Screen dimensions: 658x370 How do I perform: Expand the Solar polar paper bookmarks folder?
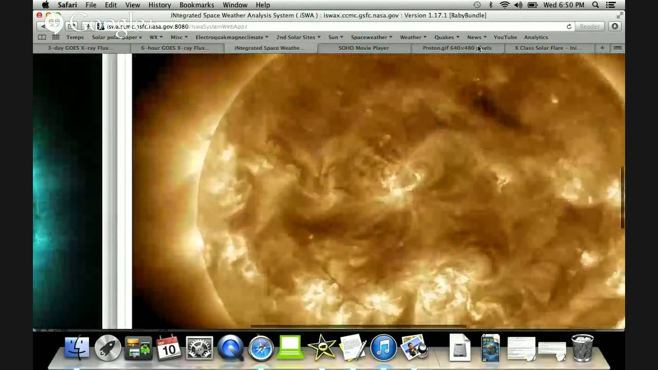[117, 38]
